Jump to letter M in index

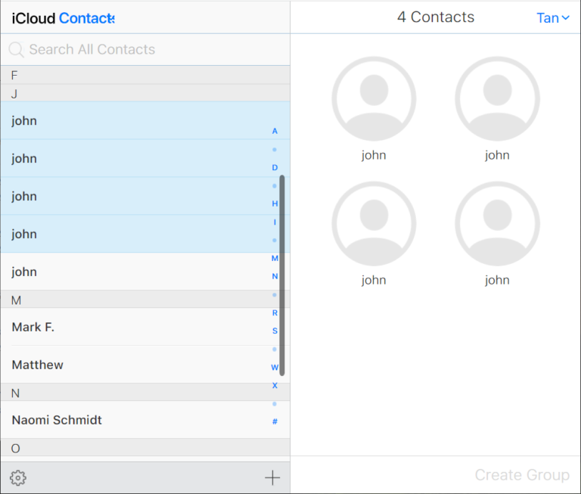point(275,258)
